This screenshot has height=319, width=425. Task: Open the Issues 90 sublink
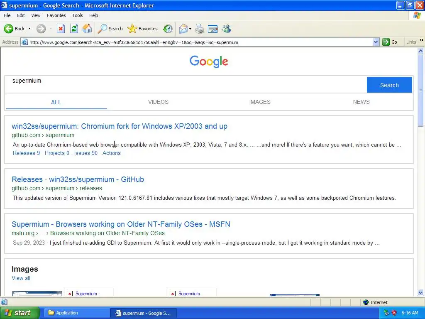[x=86, y=153]
